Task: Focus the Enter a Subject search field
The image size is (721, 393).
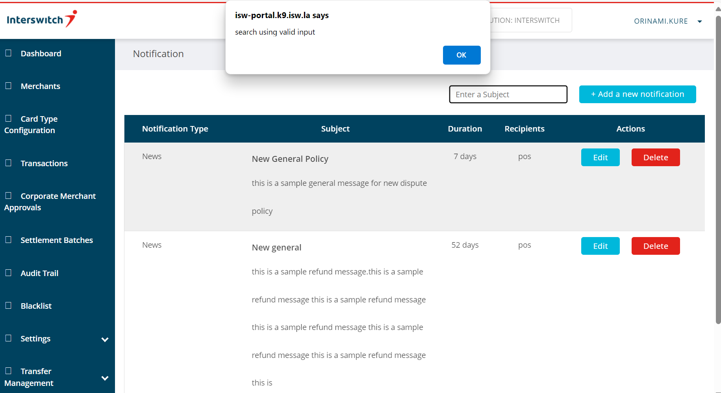Action: [x=508, y=95]
